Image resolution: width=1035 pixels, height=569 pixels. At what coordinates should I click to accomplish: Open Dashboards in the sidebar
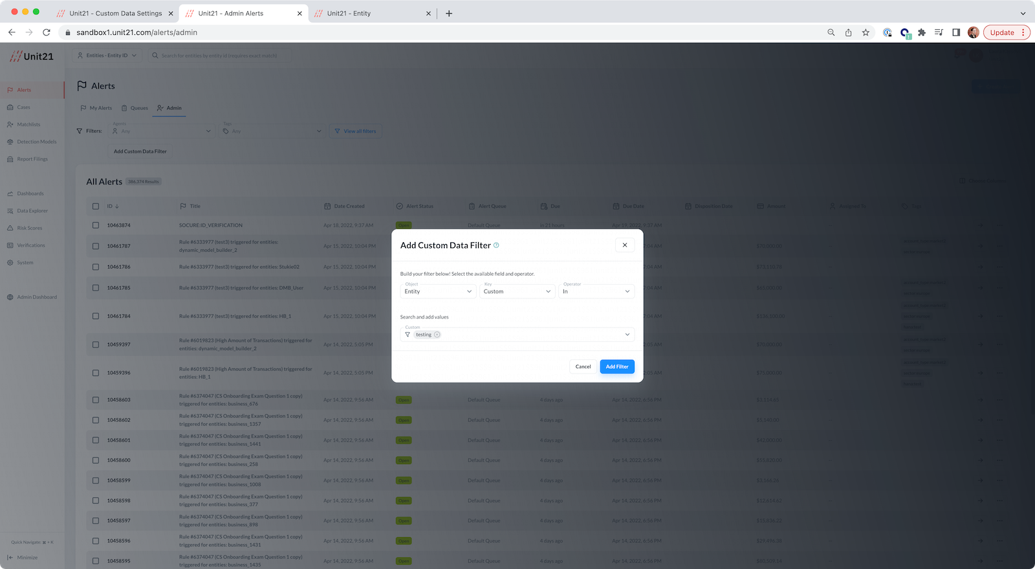(30, 194)
